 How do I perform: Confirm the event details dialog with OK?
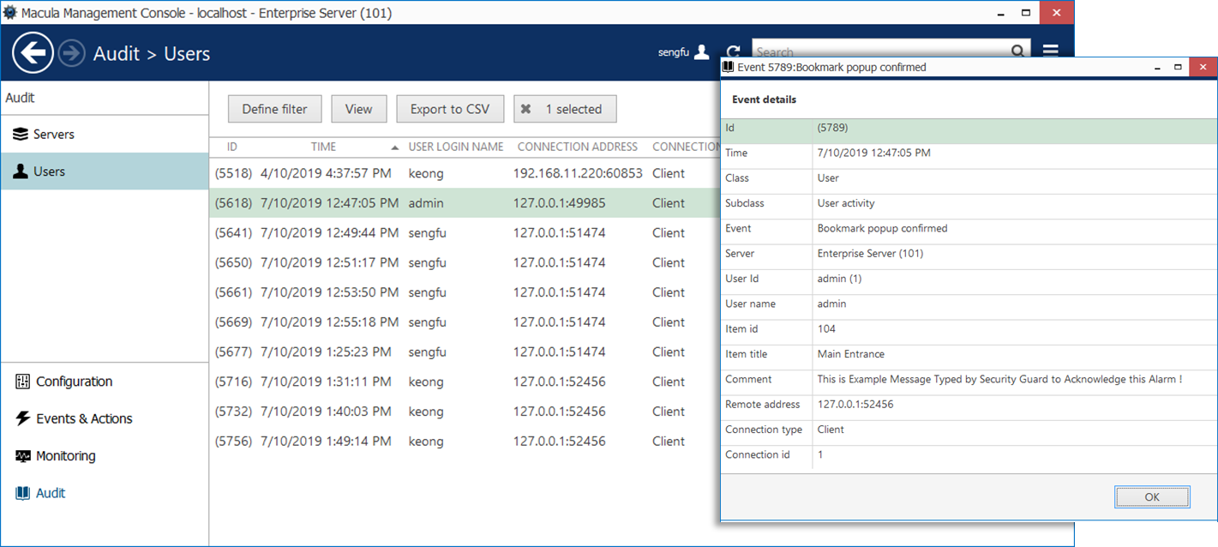tap(1152, 497)
